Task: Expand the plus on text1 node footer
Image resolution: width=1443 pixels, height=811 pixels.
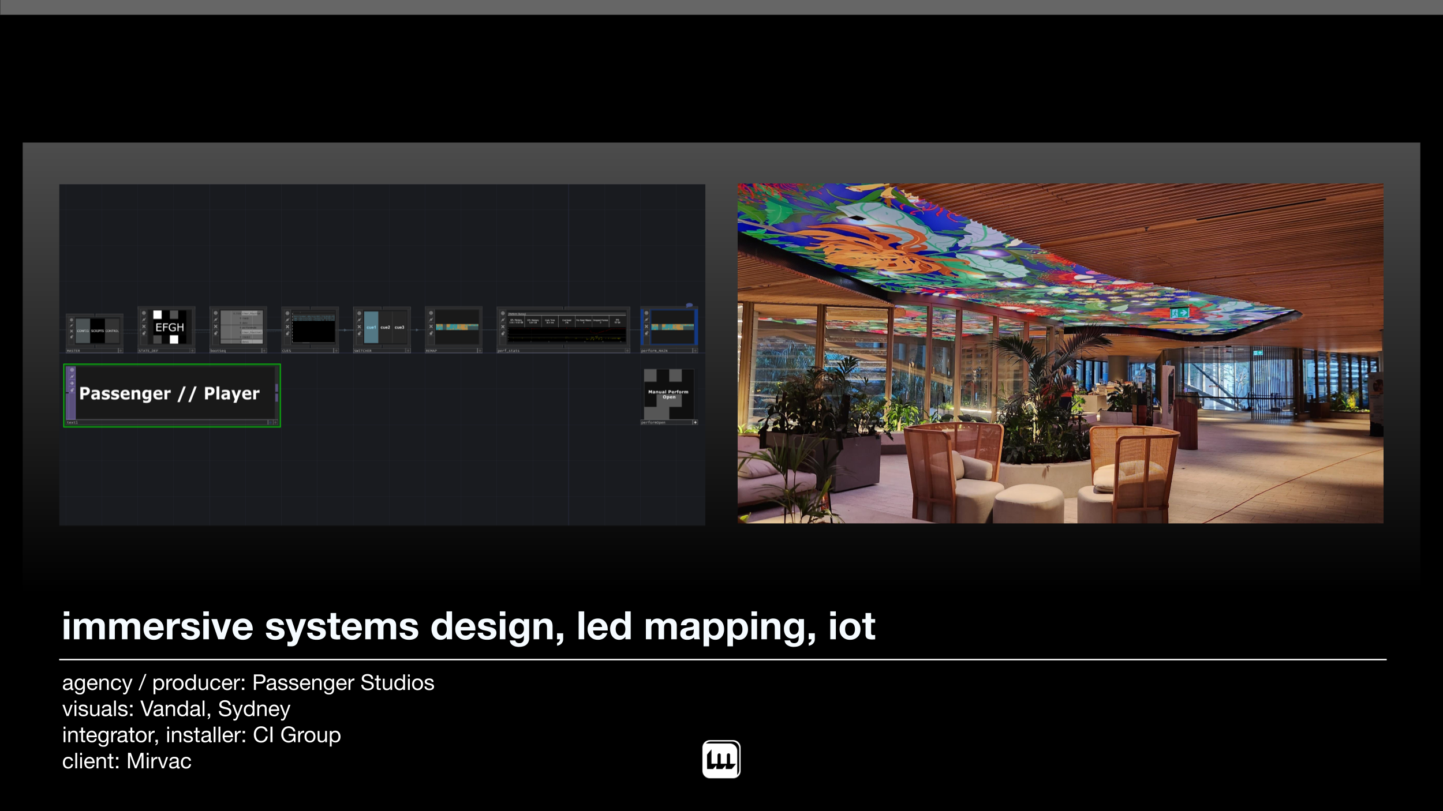Action: 275,422
